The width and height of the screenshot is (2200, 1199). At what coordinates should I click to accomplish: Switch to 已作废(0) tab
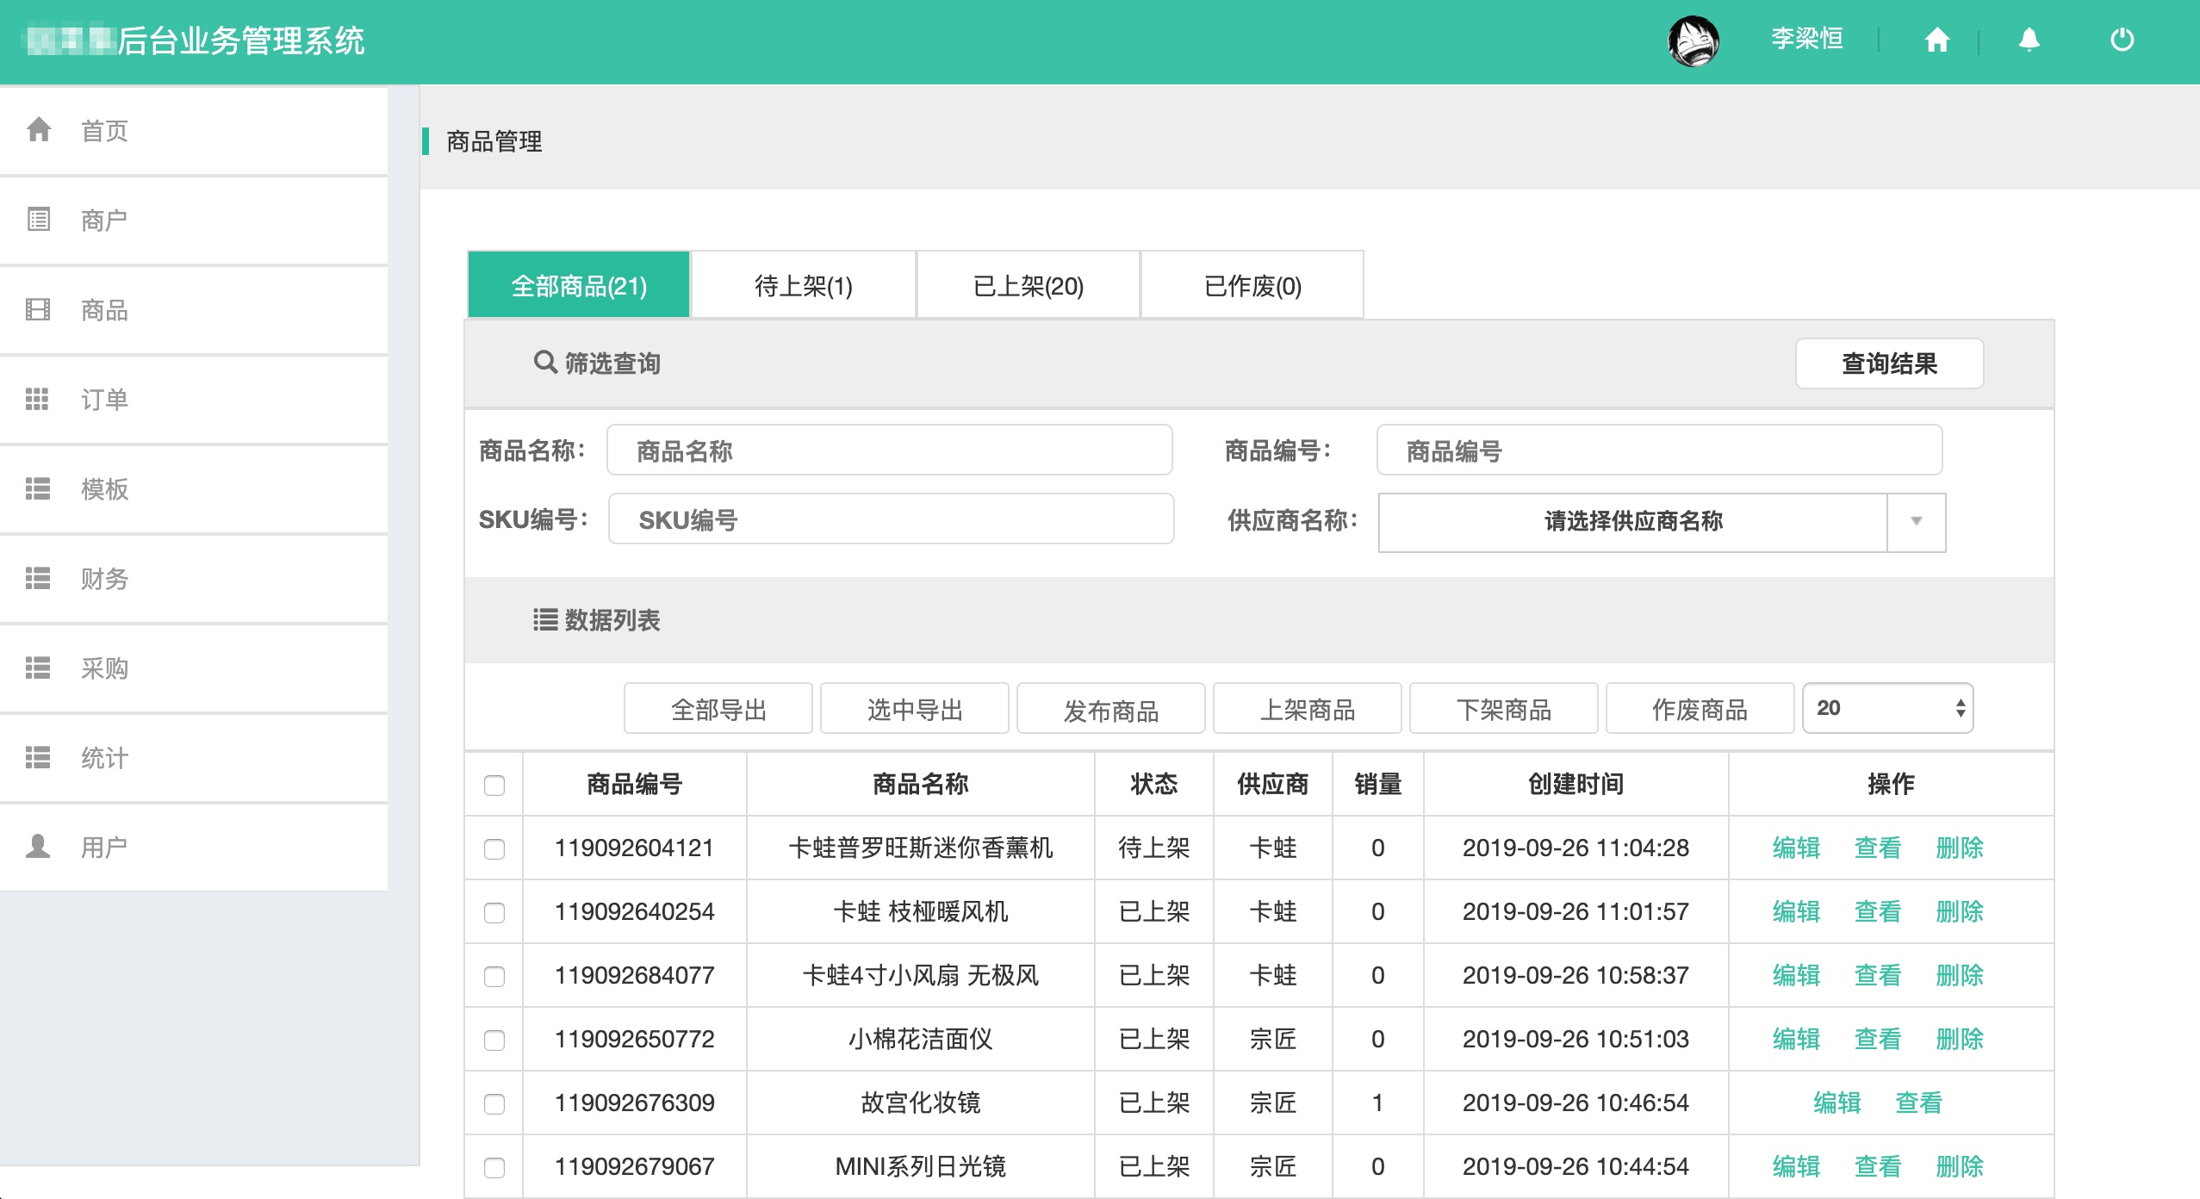(1252, 285)
